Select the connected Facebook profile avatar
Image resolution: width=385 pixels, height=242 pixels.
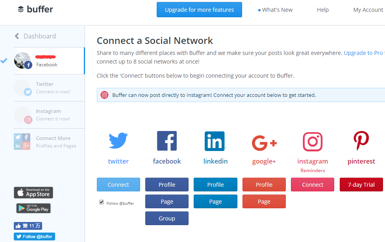pos(22,60)
